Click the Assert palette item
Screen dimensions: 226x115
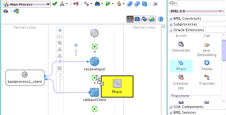coord(181,36)
